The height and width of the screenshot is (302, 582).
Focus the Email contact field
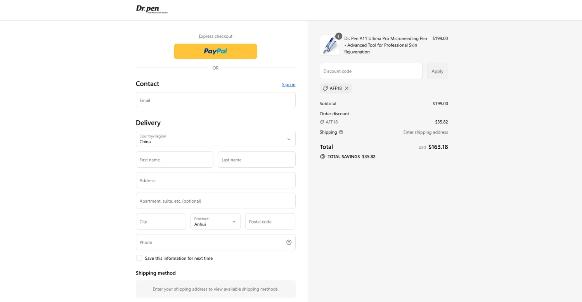point(215,100)
